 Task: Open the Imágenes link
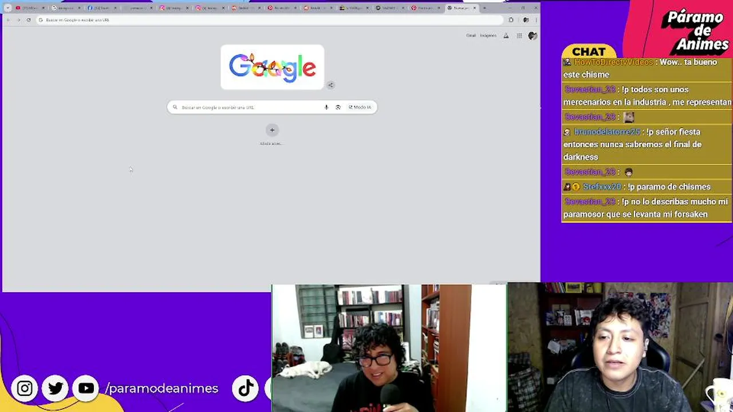(x=488, y=35)
